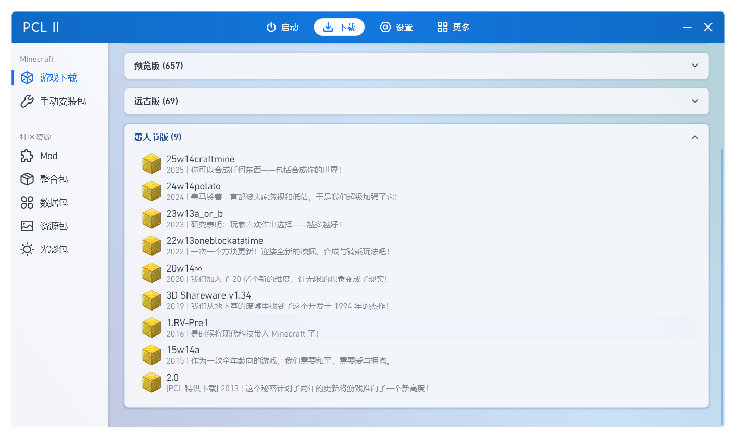Open 手动安装包 in the sidebar
Image resolution: width=737 pixels, height=439 pixels.
tap(60, 101)
